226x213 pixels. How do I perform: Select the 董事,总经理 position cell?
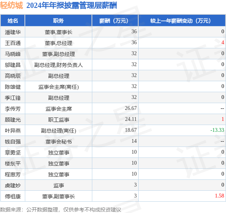coord(58,43)
